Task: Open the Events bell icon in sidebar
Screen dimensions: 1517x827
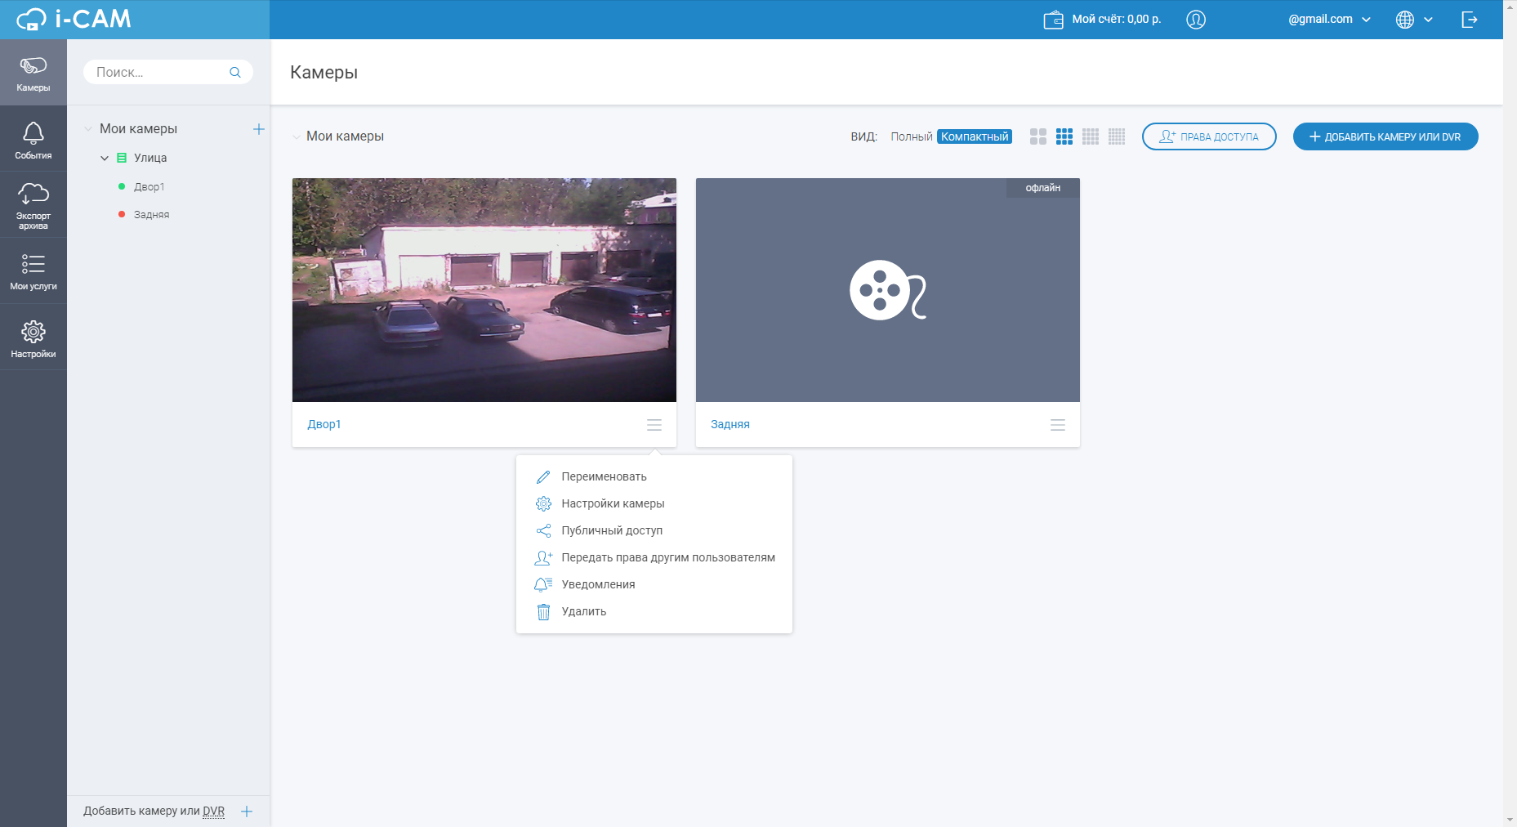Action: coord(33,139)
